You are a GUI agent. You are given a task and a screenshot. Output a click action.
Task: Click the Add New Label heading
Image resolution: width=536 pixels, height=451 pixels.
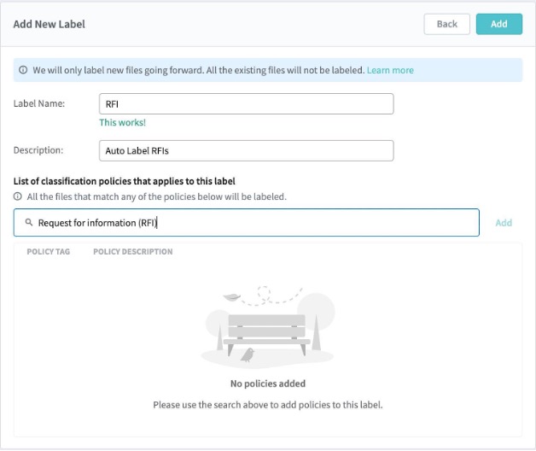[50, 24]
